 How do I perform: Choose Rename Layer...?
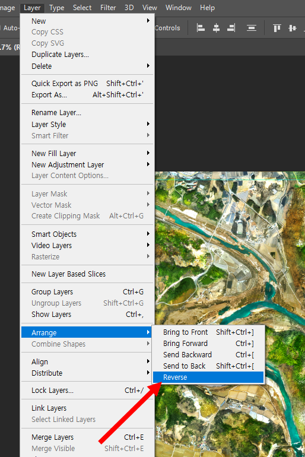87,113
